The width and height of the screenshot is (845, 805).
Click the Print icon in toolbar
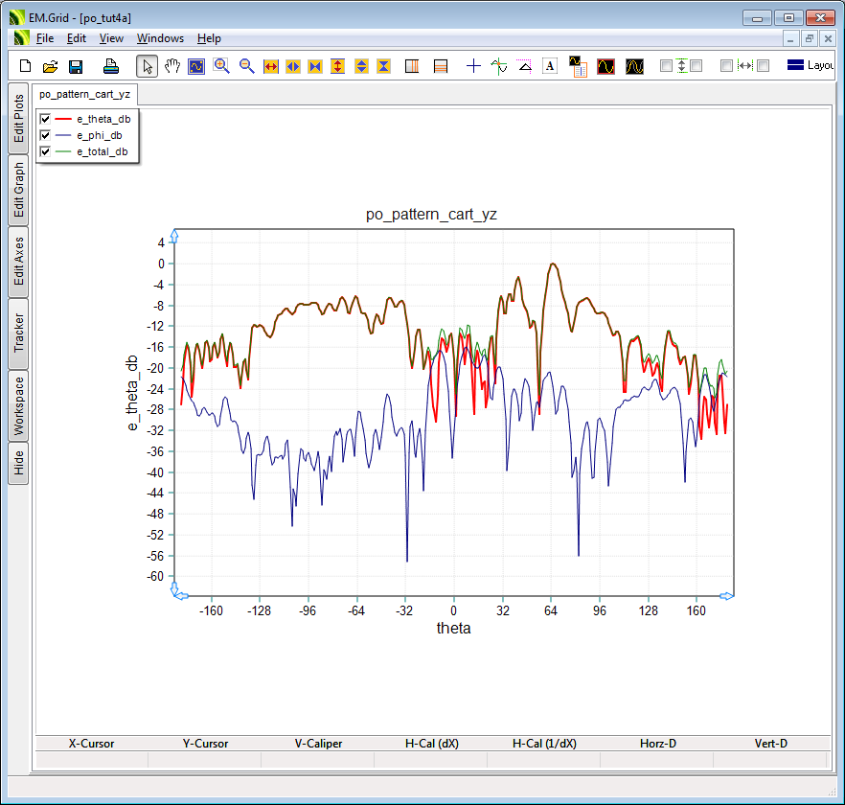click(111, 66)
